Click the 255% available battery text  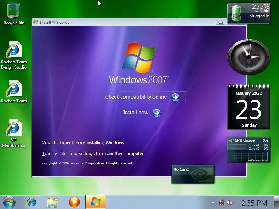[261, 8]
